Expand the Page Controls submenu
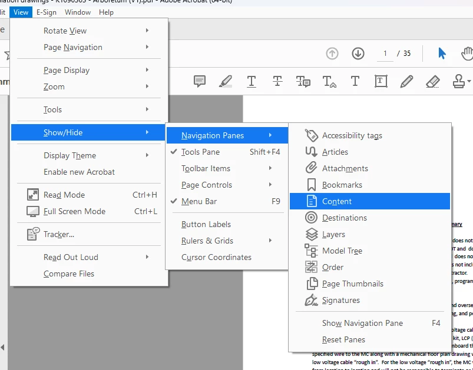 pyautogui.click(x=226, y=185)
